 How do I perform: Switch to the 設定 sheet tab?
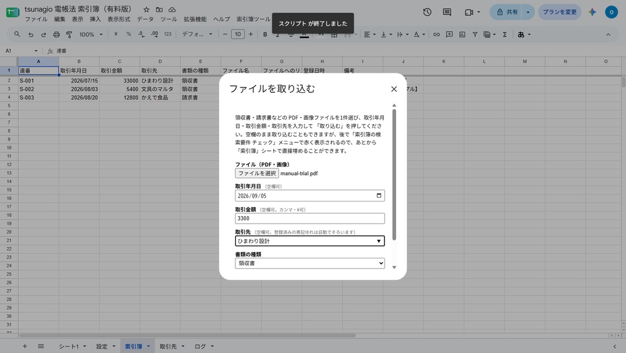102,346
